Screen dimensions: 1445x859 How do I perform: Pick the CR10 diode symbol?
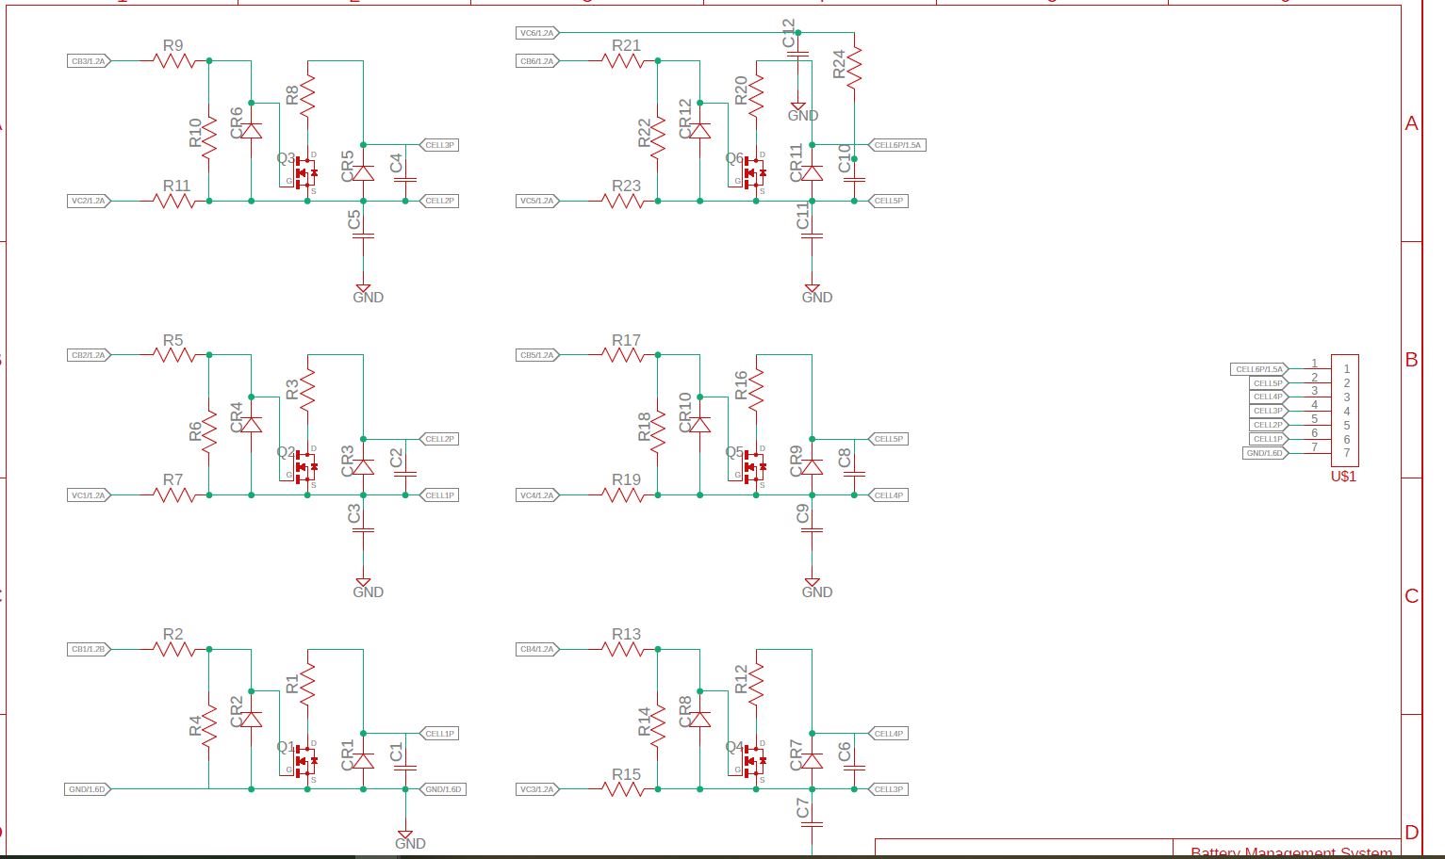pos(700,425)
